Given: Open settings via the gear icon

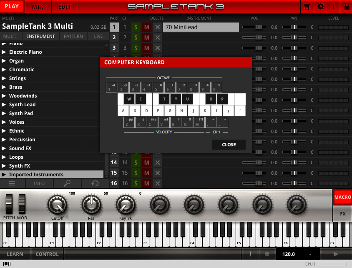Looking at the screenshot, I should coord(321,6).
